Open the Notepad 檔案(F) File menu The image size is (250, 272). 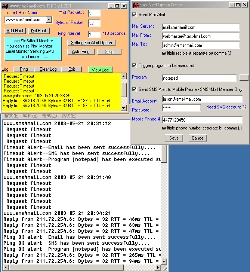click(x=12, y=116)
